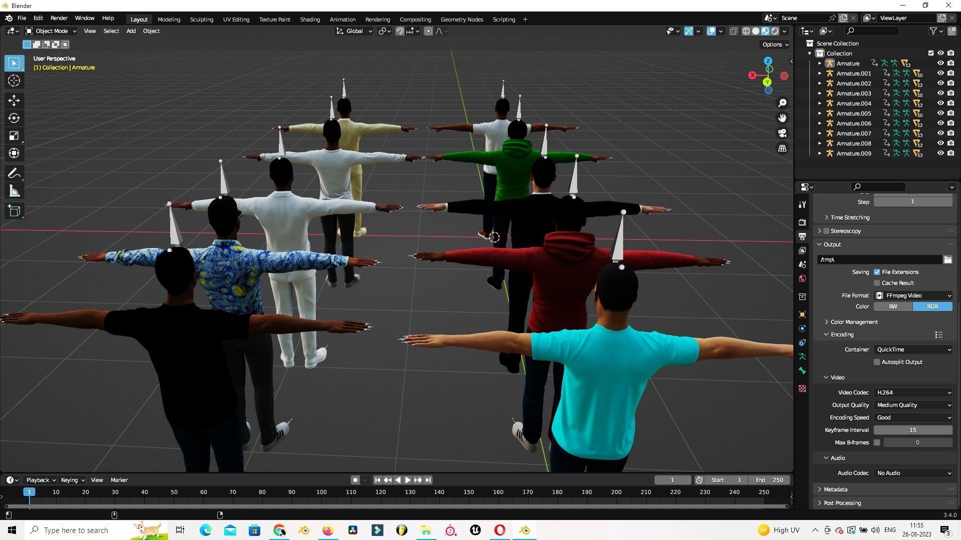Image resolution: width=961 pixels, height=540 pixels.
Task: Switch to the Geometry Nodes workspace tab
Action: (x=461, y=19)
